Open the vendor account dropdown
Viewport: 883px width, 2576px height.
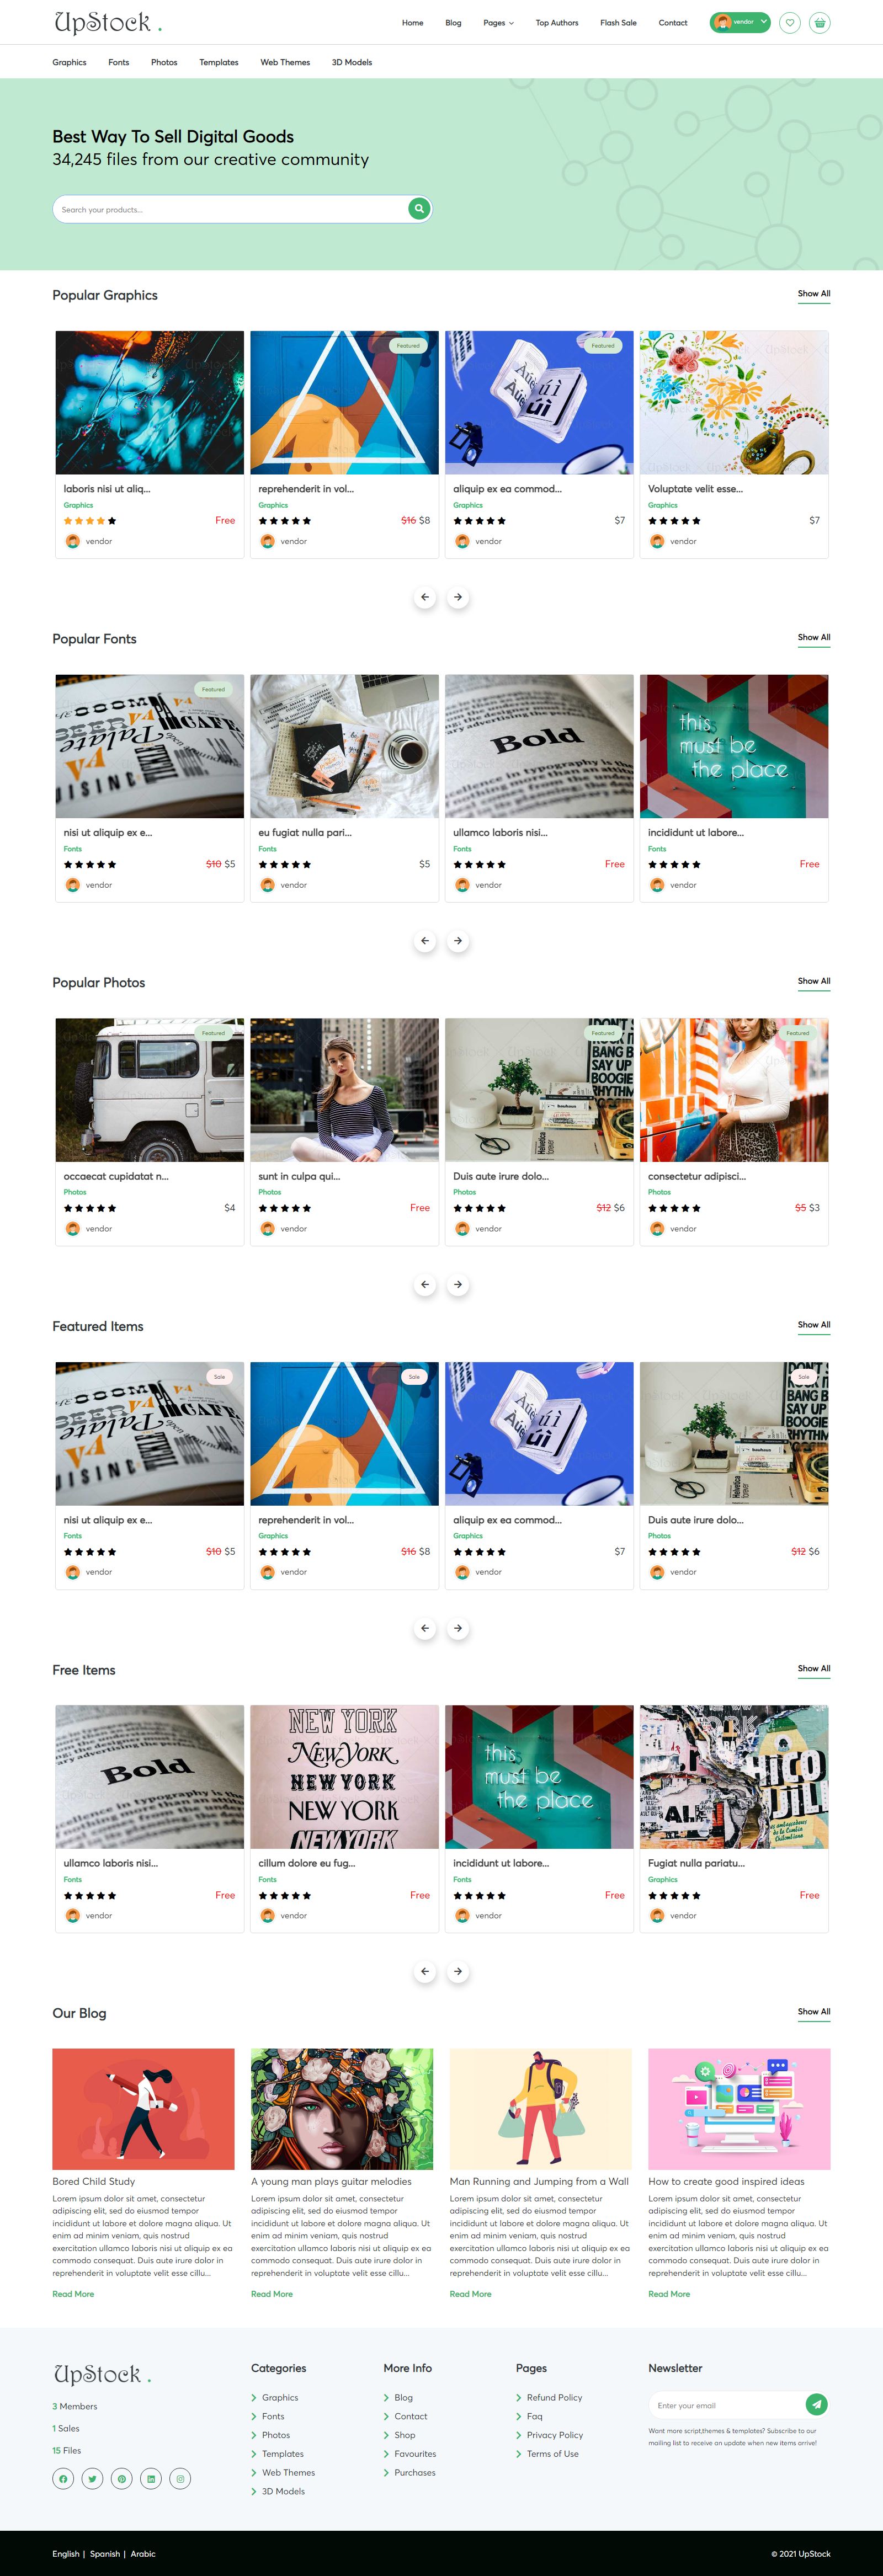pos(740,22)
